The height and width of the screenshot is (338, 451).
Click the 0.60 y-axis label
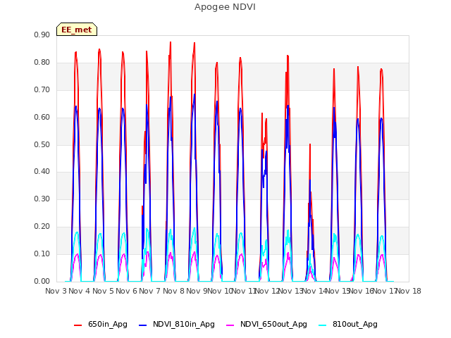tap(42, 118)
